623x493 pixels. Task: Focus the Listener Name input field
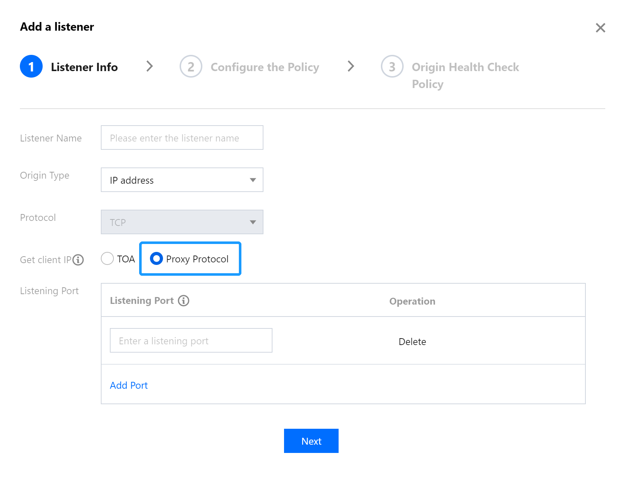point(182,138)
